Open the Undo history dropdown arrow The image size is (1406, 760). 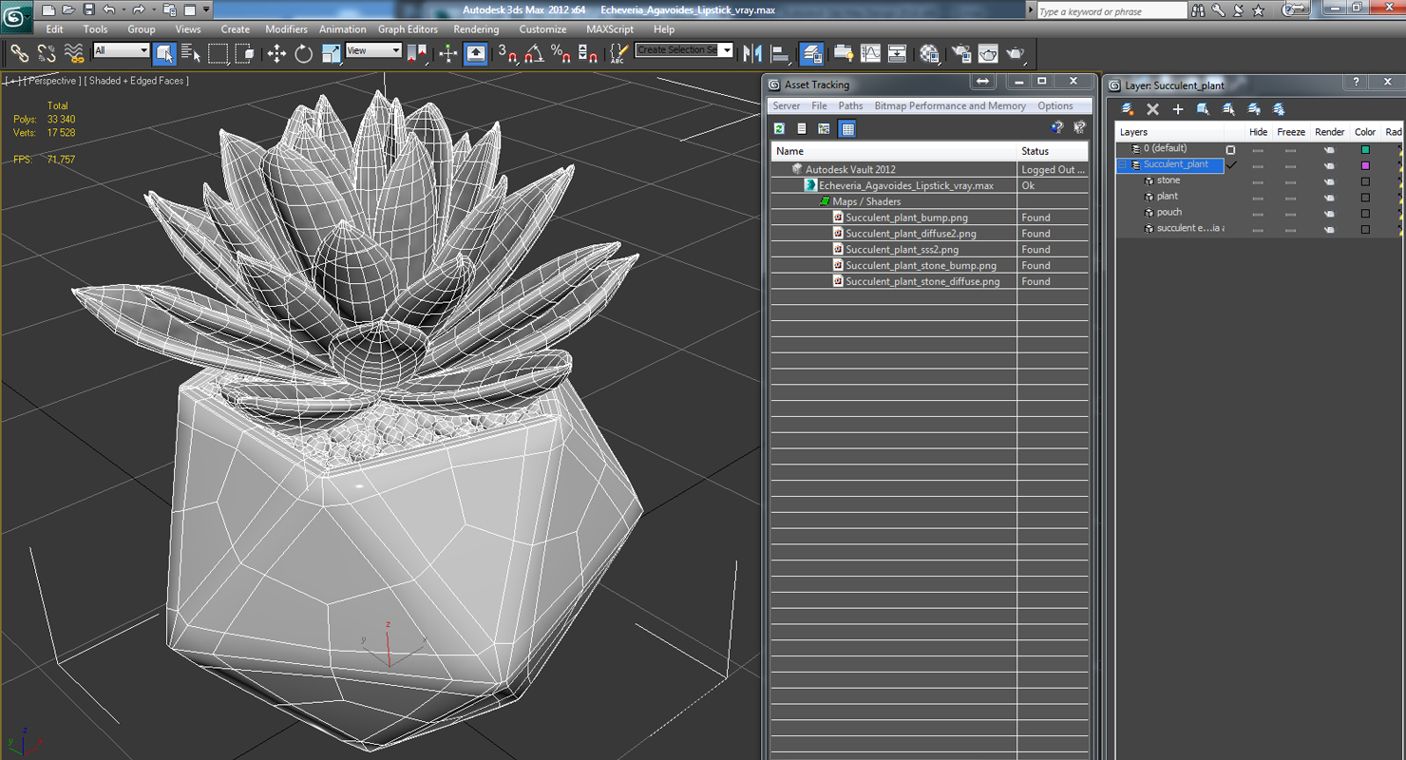point(123,9)
